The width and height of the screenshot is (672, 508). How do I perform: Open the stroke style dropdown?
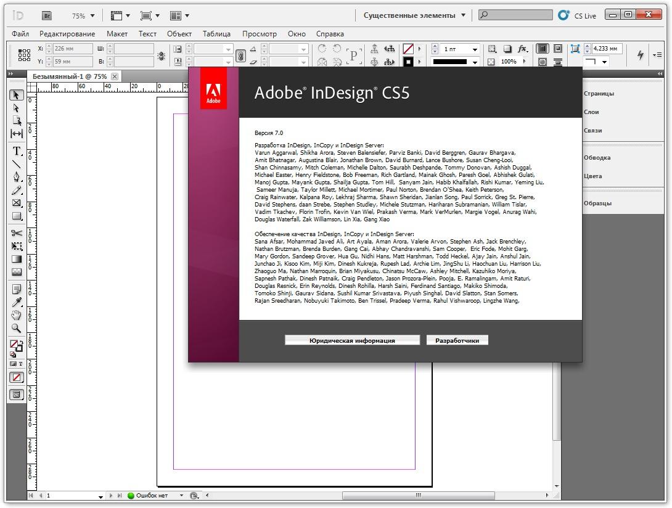coord(475,62)
